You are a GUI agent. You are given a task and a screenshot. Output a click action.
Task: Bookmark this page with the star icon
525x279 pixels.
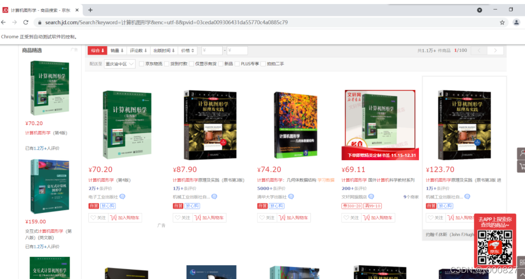tap(502, 22)
